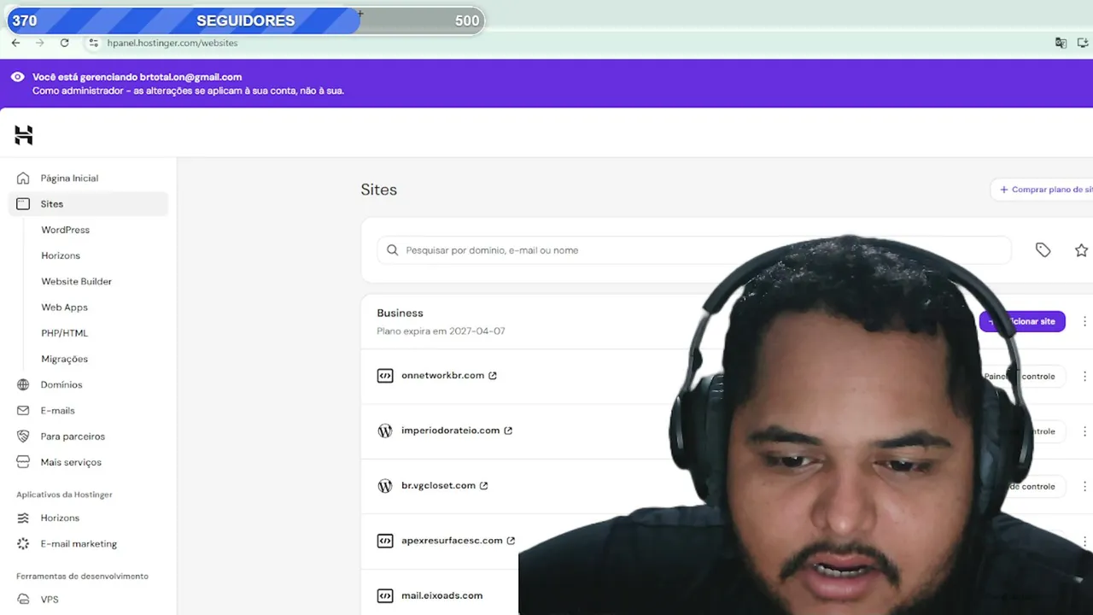Click the Mais serviços sidebar icon
This screenshot has width=1093, height=615.
coord(23,462)
